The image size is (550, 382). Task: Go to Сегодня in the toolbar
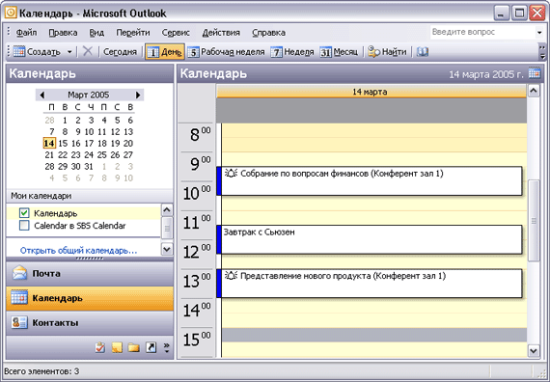[x=120, y=52]
